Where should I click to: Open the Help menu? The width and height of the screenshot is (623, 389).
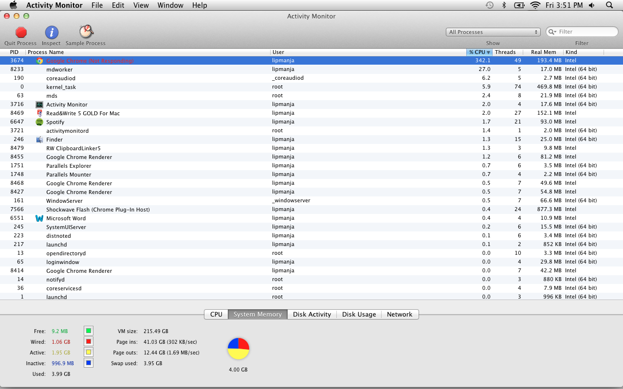tap(200, 5)
